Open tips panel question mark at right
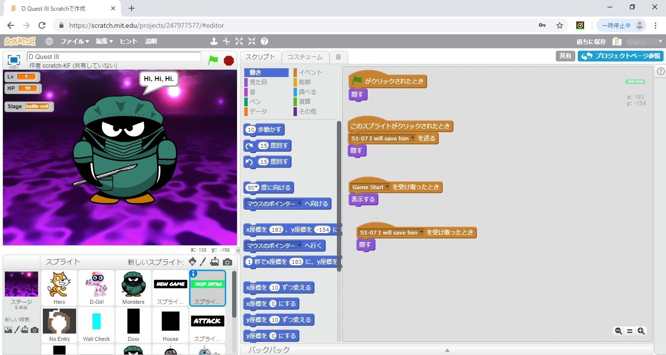Screen dimensions: 666x355 [x=661, y=71]
